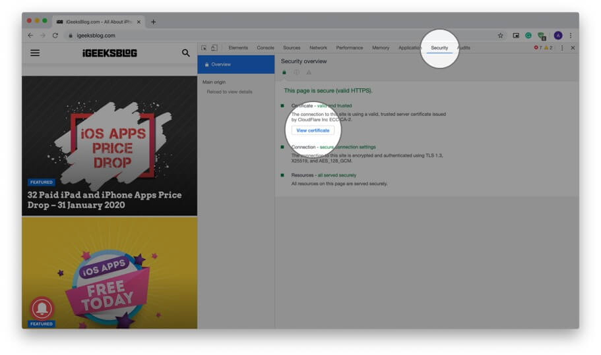Select the Memory tab
This screenshot has height=355, width=601.
[x=381, y=48]
